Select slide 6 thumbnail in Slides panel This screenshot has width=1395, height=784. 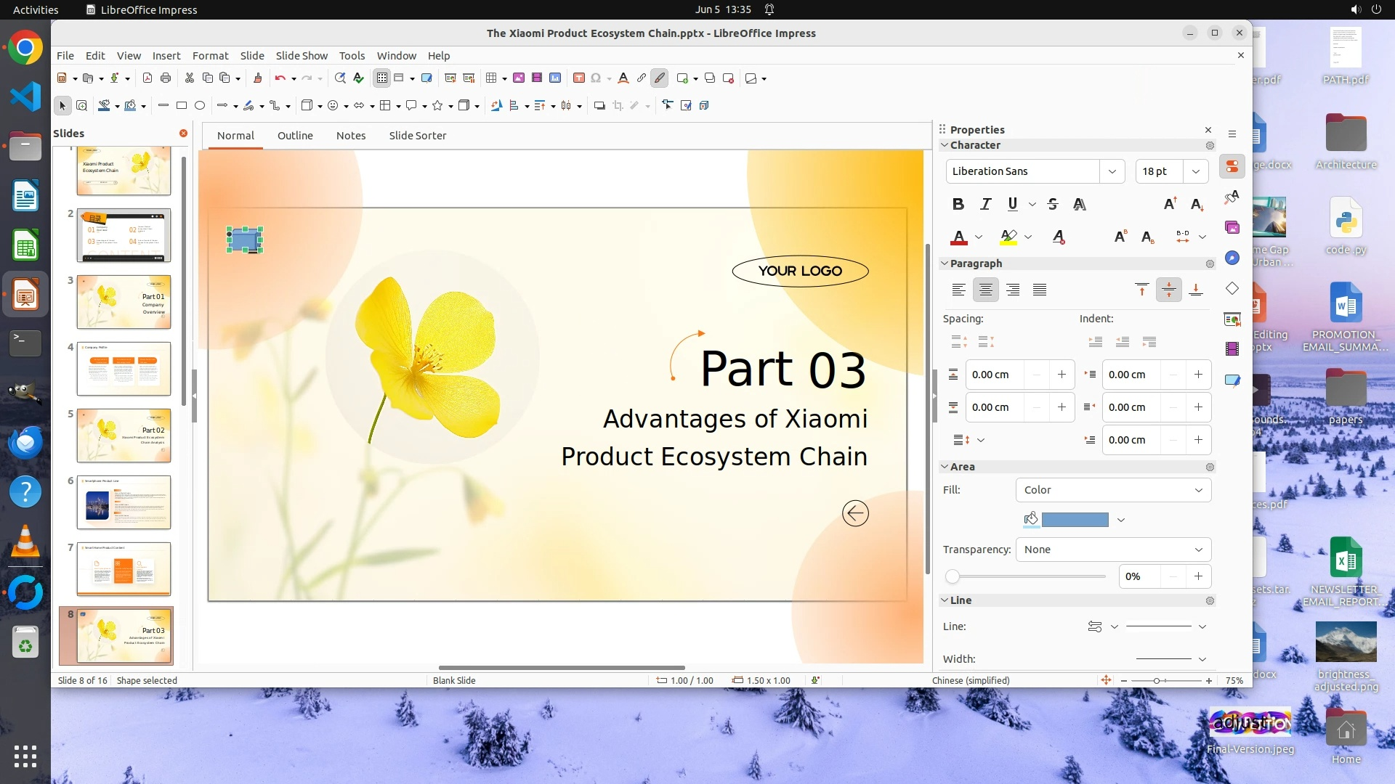(x=124, y=502)
